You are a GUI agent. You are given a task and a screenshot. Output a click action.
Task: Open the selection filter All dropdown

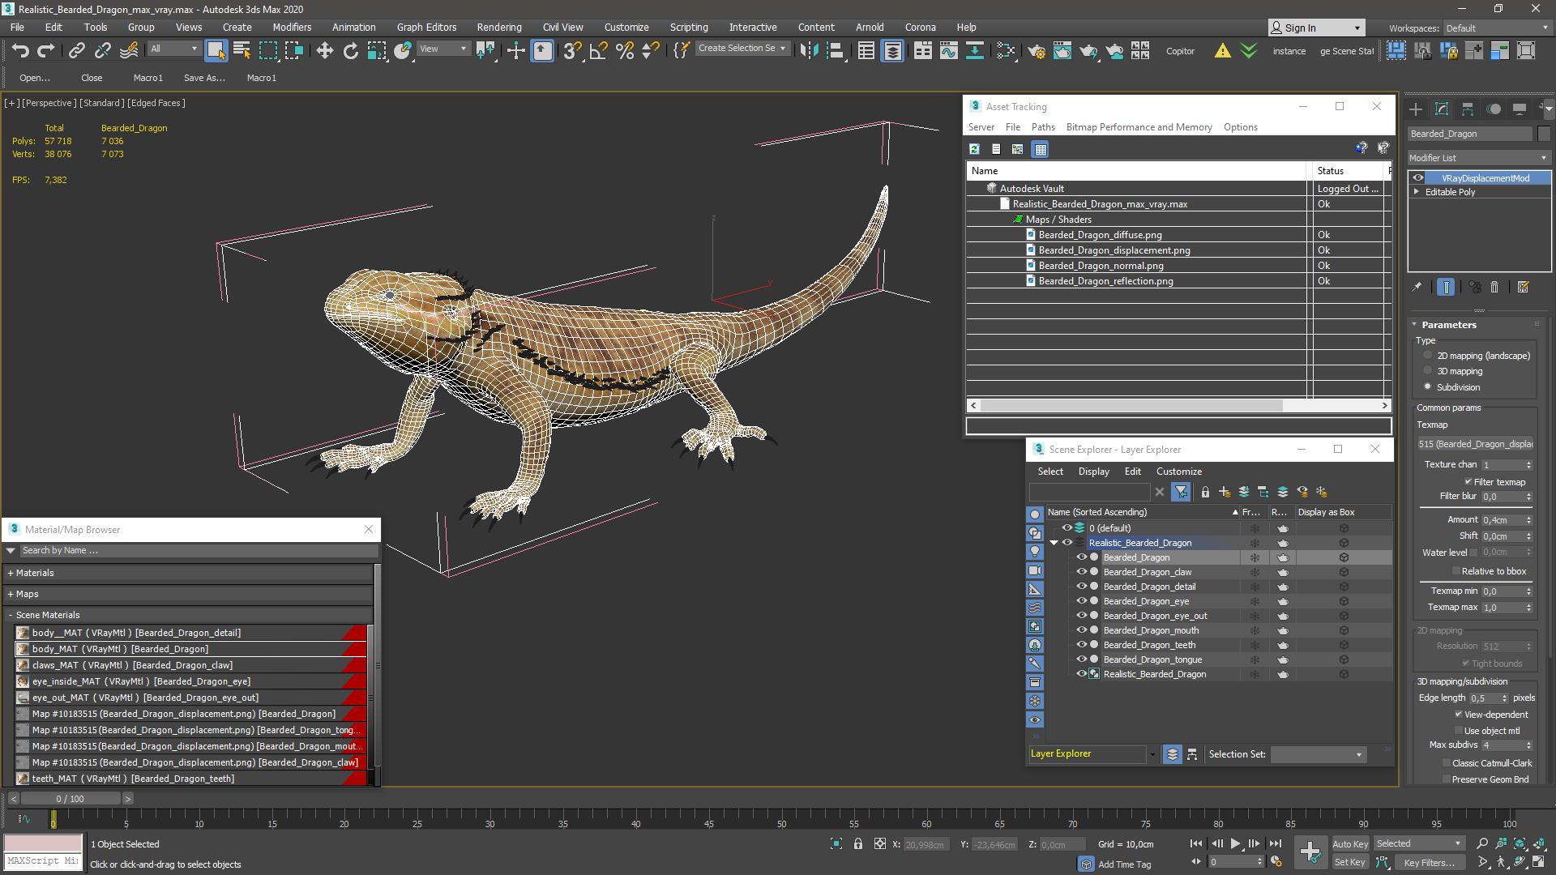click(173, 49)
